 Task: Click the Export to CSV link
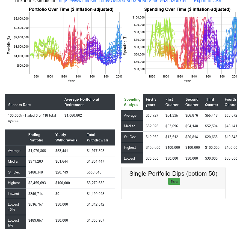pos(208,1)
